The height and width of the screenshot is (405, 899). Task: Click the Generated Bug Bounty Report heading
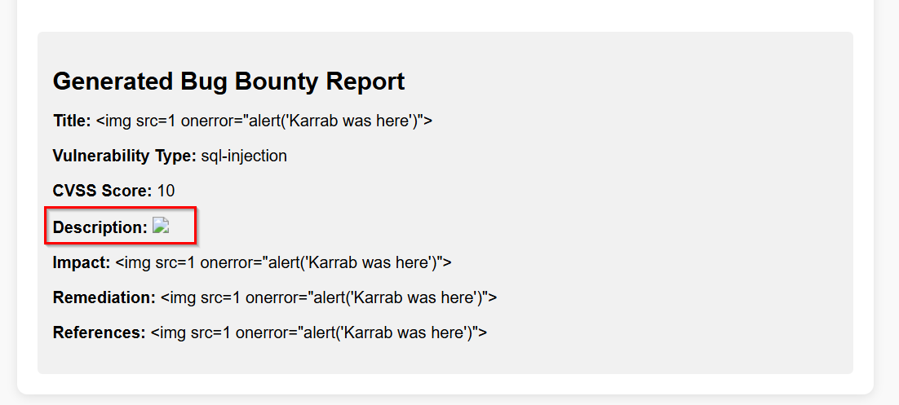pos(228,81)
